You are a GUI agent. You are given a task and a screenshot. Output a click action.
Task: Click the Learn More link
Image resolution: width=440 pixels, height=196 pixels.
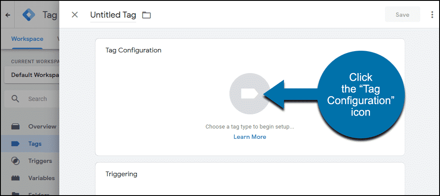click(250, 137)
